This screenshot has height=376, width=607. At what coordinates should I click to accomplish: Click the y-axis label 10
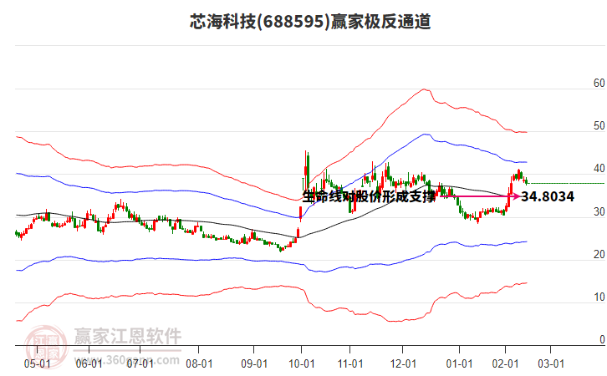tap(599, 297)
